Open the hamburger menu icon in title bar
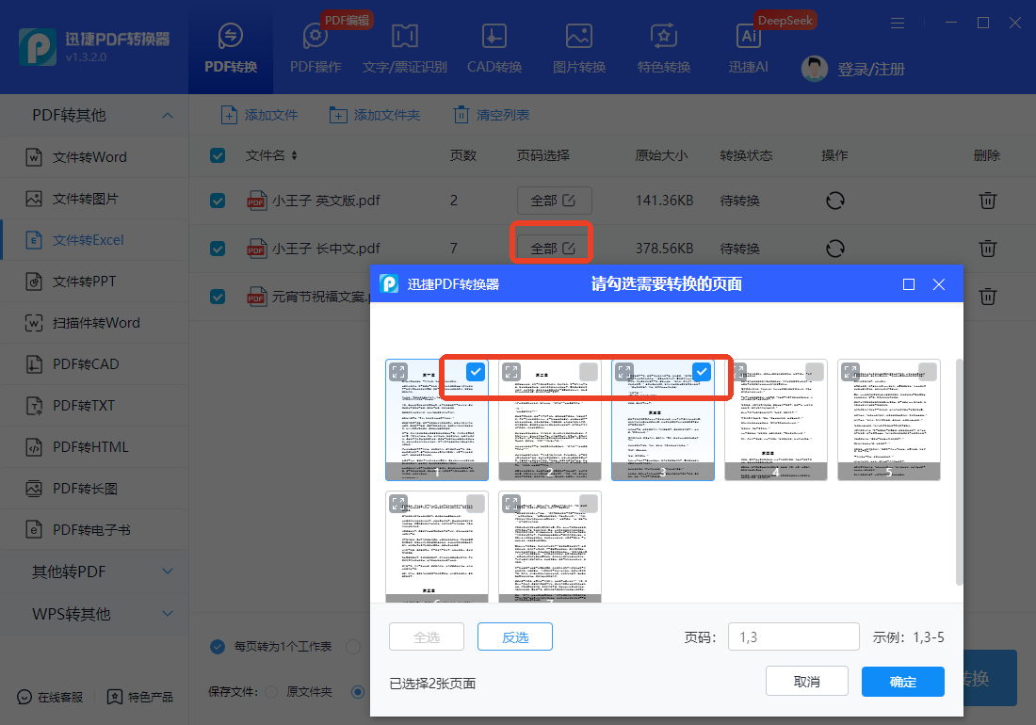Screen dimensions: 1036x725 point(898,24)
